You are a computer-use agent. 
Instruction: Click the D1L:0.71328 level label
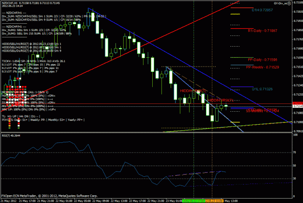(262, 89)
